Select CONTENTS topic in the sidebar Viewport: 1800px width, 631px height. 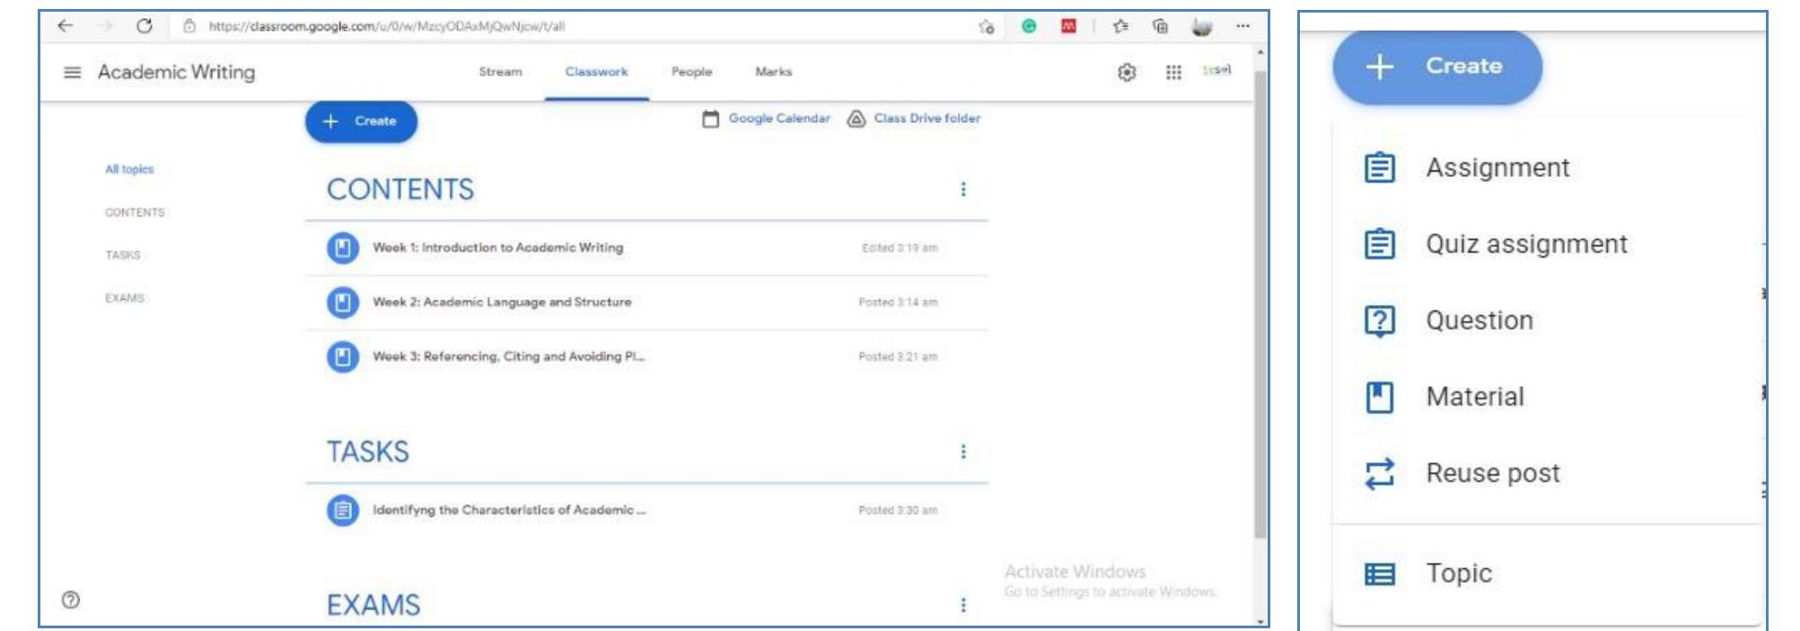click(x=135, y=213)
